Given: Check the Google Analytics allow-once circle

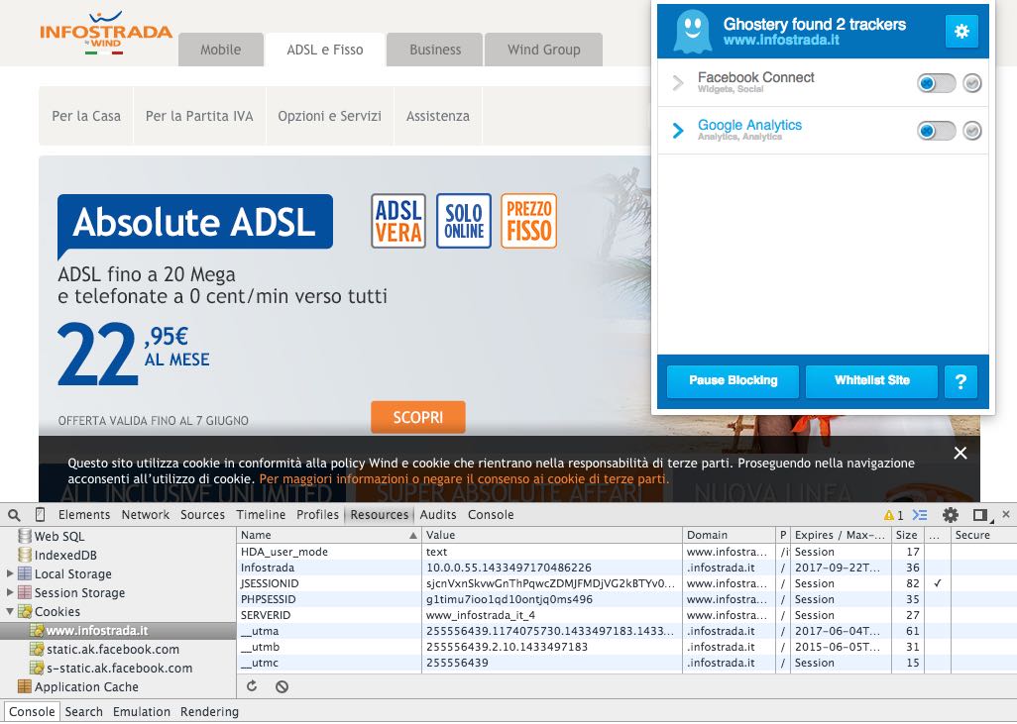Looking at the screenshot, I should click(971, 131).
